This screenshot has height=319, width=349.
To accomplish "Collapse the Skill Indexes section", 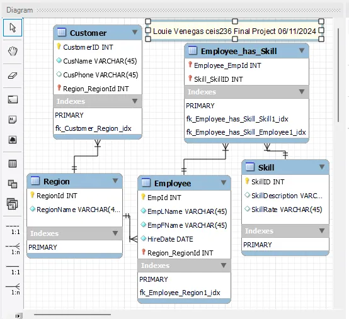I will click(x=322, y=230).
